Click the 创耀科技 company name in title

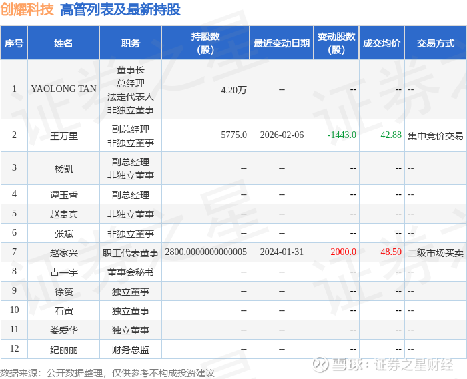[x=27, y=9]
